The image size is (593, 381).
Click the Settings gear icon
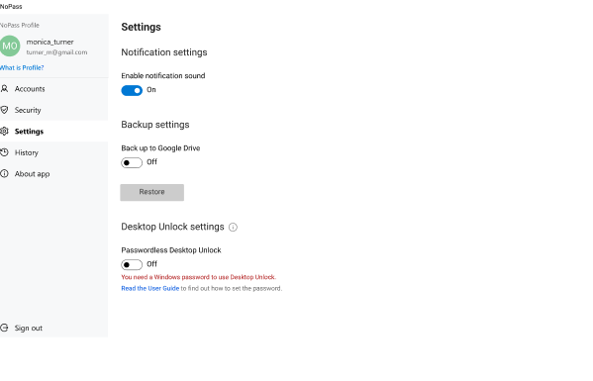coord(4,132)
